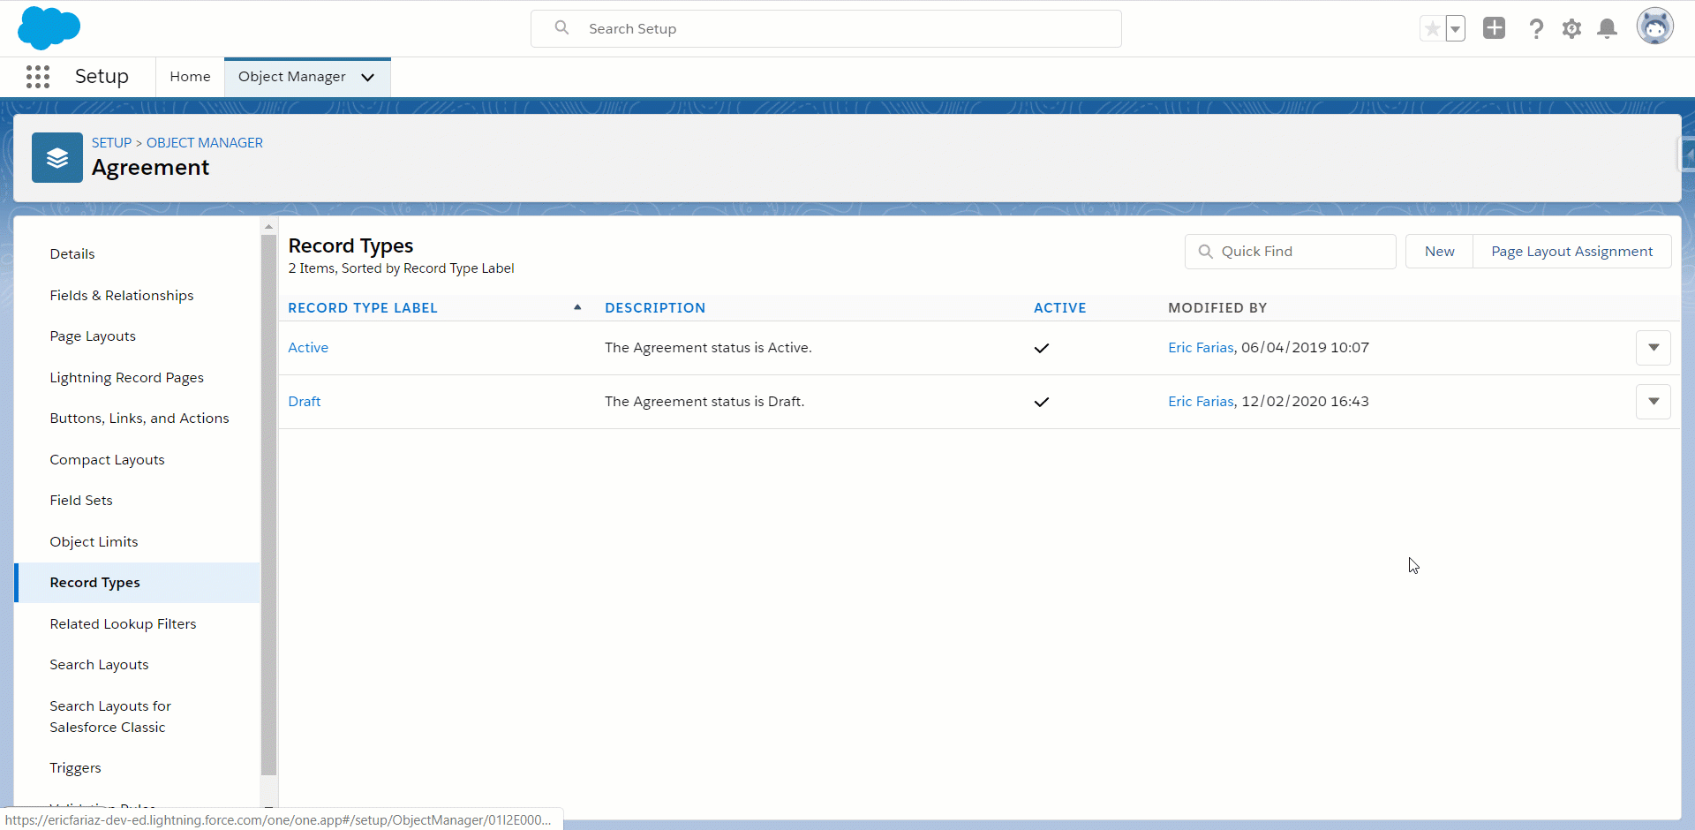Click the sidebar scroll up arrow

[x=269, y=227]
